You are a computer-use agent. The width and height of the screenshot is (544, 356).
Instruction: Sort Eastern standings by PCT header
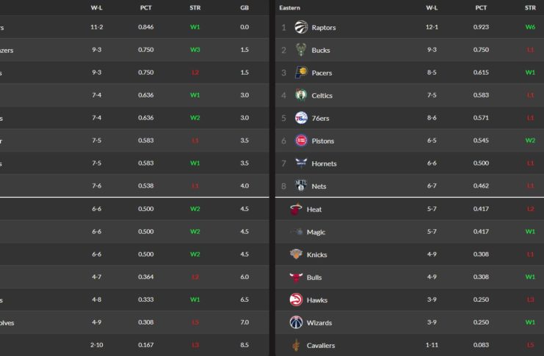[481, 7]
